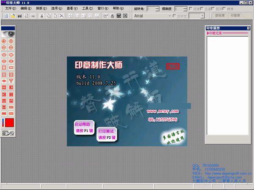Click the Cut scissors icon
254x190 pixels.
(x=42, y=16)
